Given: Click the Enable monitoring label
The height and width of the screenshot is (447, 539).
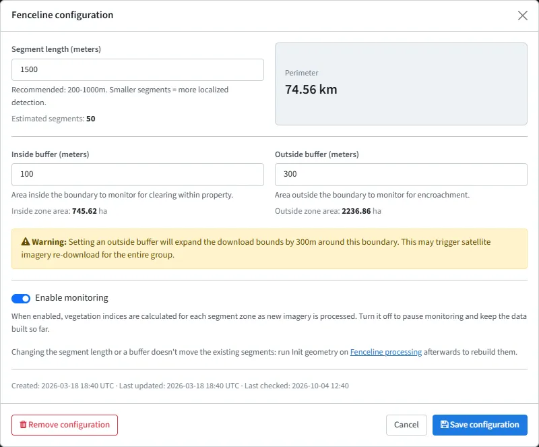Looking at the screenshot, I should (x=71, y=297).
